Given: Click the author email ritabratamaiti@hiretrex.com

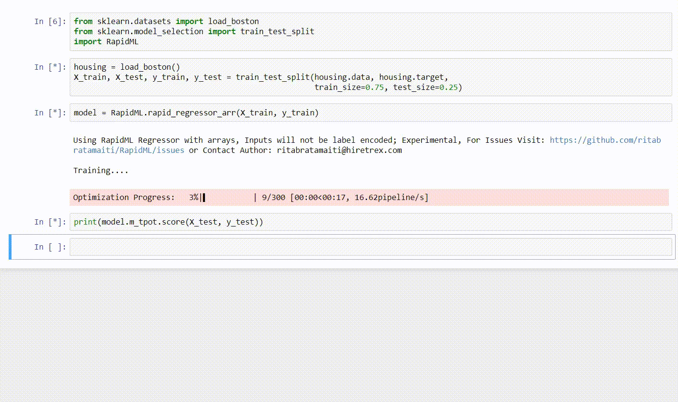Looking at the screenshot, I should click(x=339, y=150).
